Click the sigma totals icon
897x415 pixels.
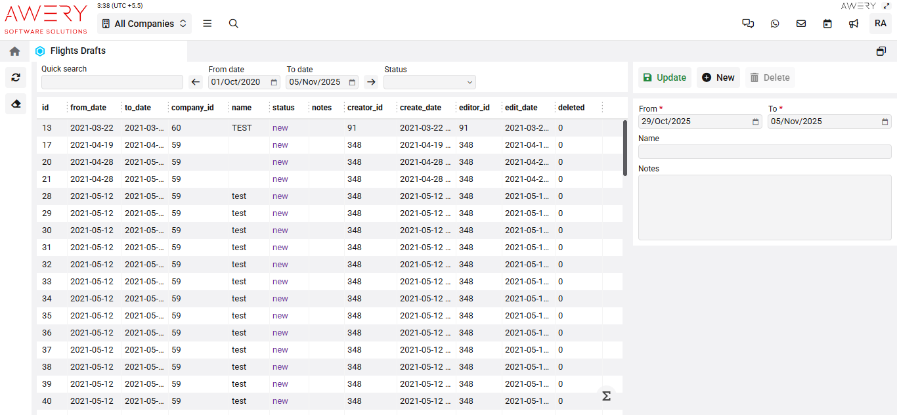pos(606,396)
